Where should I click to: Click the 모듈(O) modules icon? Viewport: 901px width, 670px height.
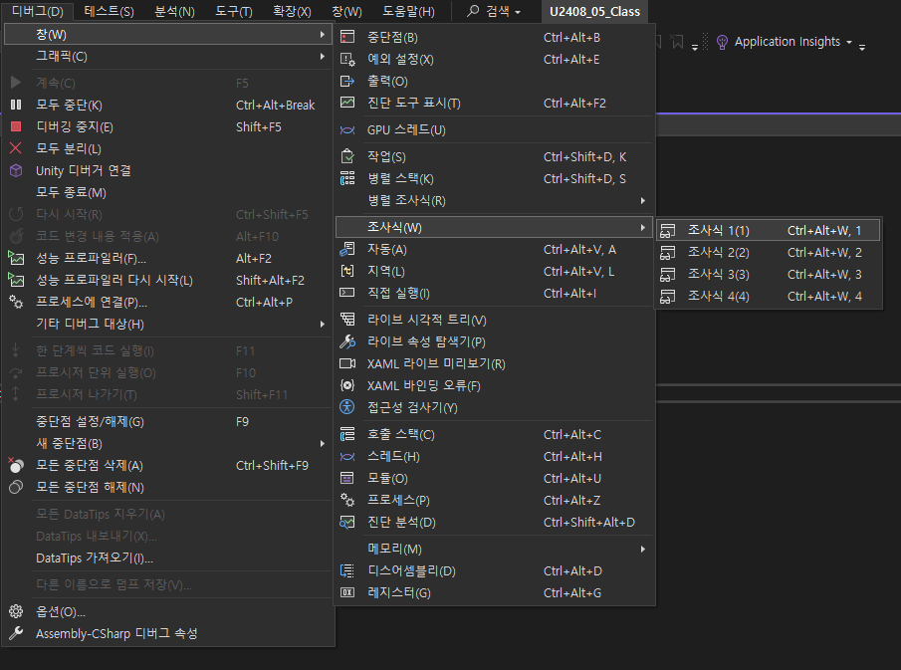click(x=347, y=479)
